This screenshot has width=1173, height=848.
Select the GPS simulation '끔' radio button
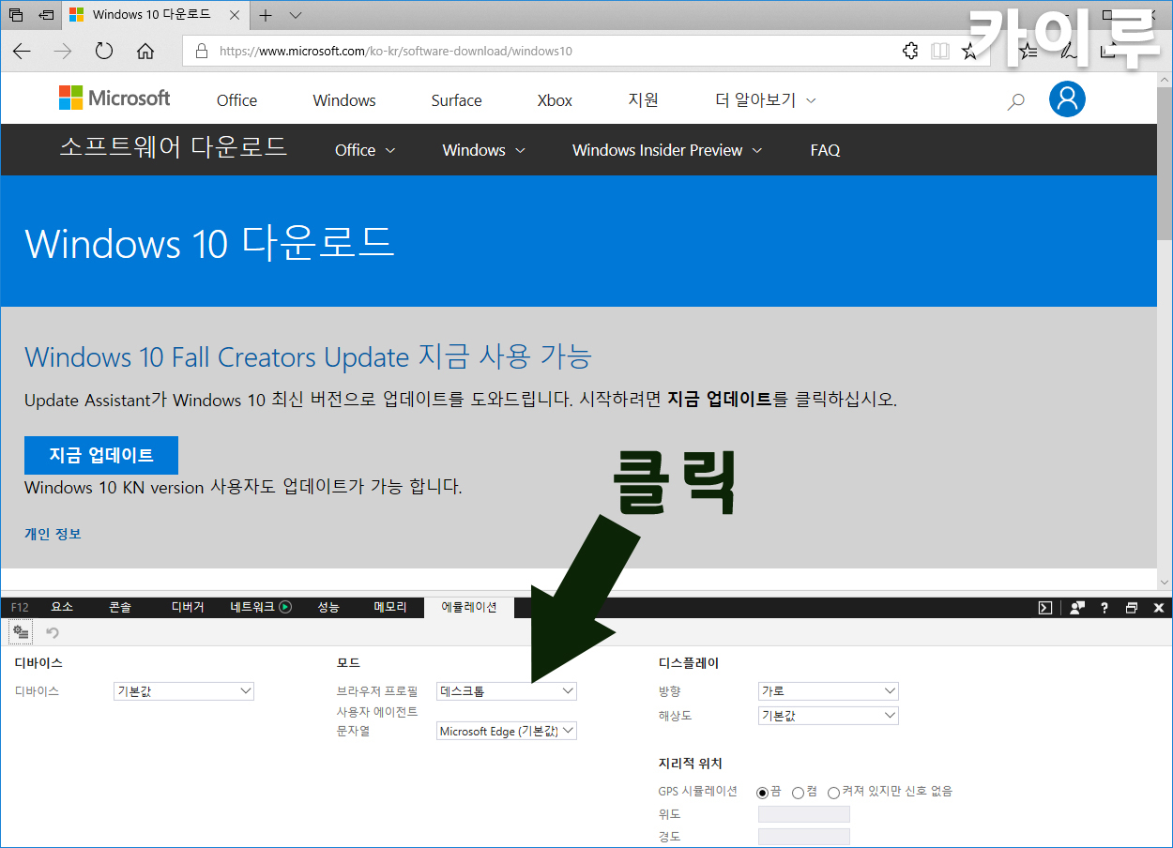(x=763, y=793)
